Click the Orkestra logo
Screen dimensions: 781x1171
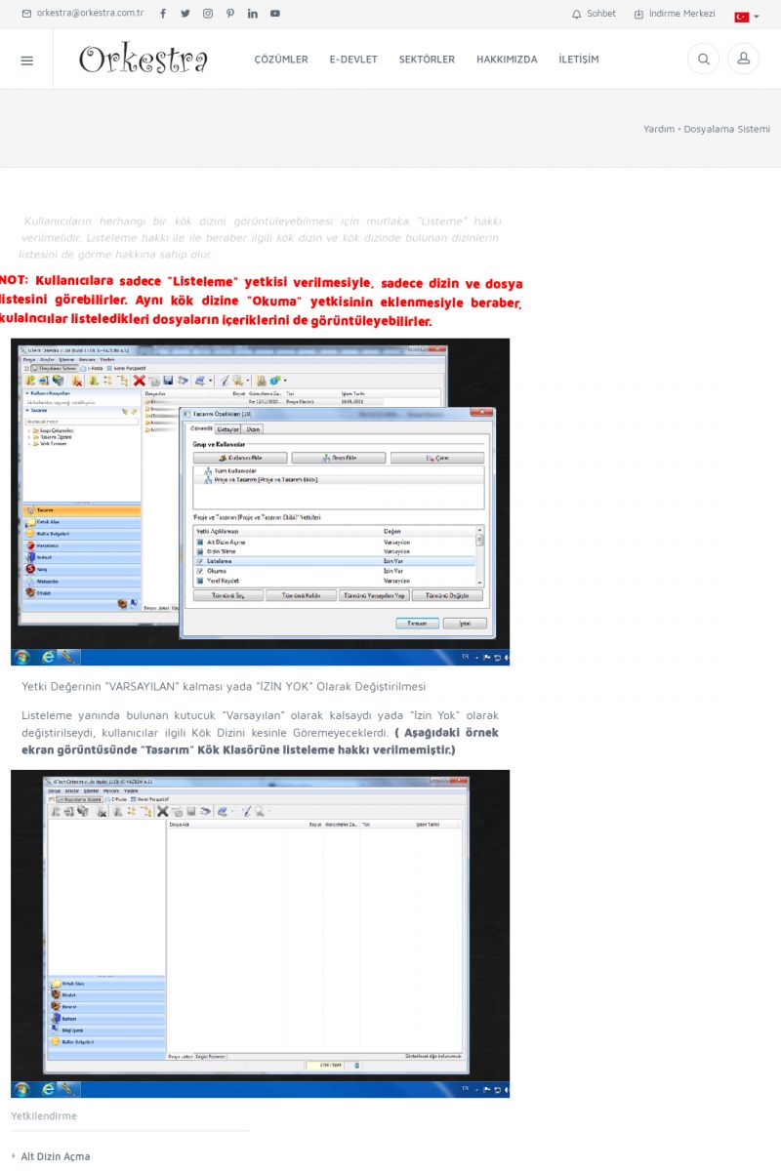[144, 60]
